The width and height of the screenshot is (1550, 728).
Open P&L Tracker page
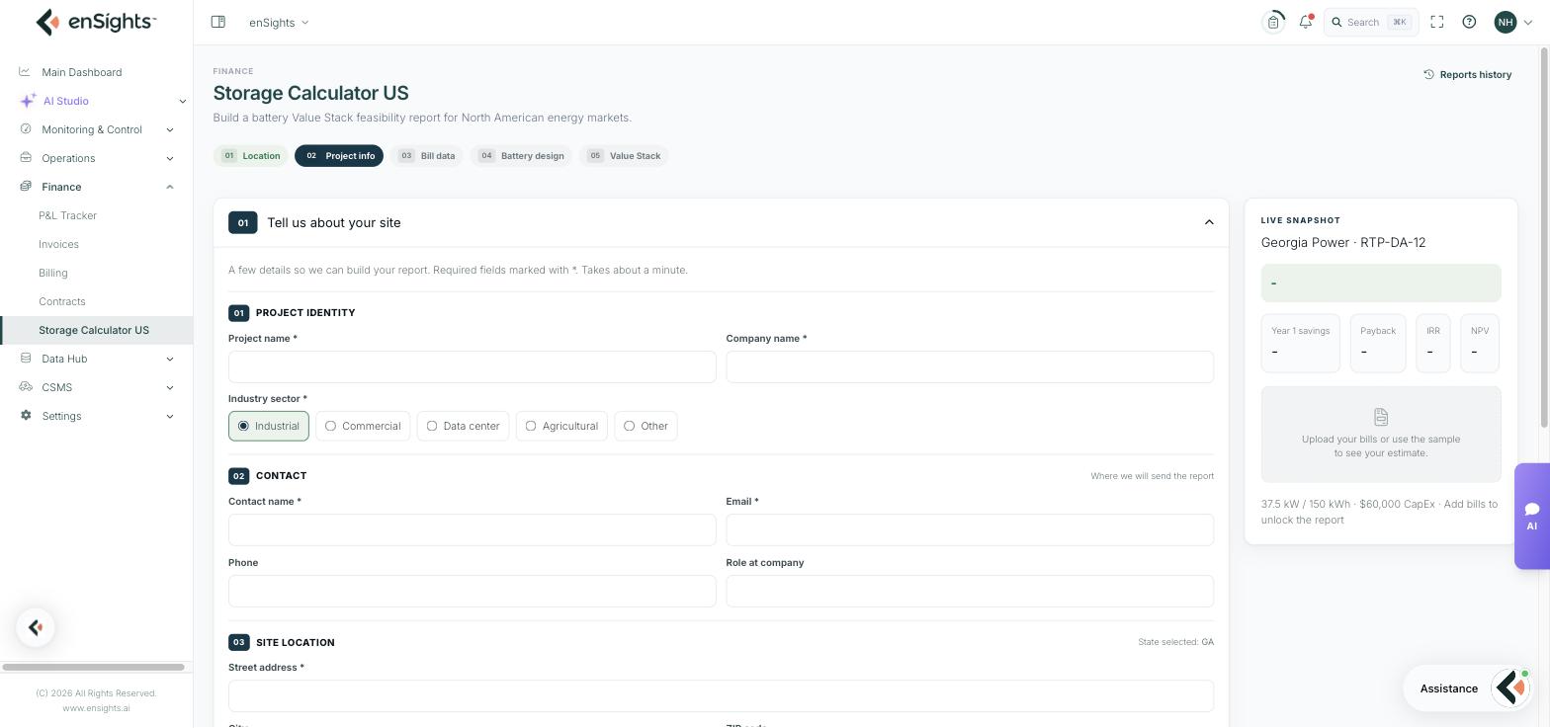pyautogui.click(x=67, y=215)
